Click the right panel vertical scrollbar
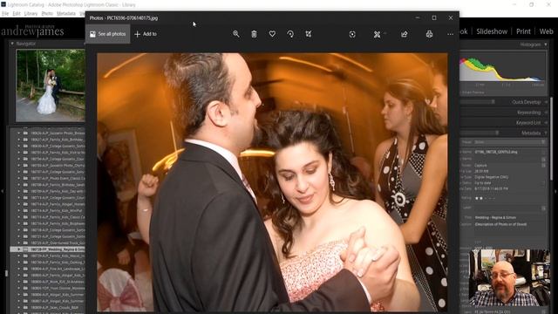This screenshot has height=314, width=558. pyautogui.click(x=551, y=138)
